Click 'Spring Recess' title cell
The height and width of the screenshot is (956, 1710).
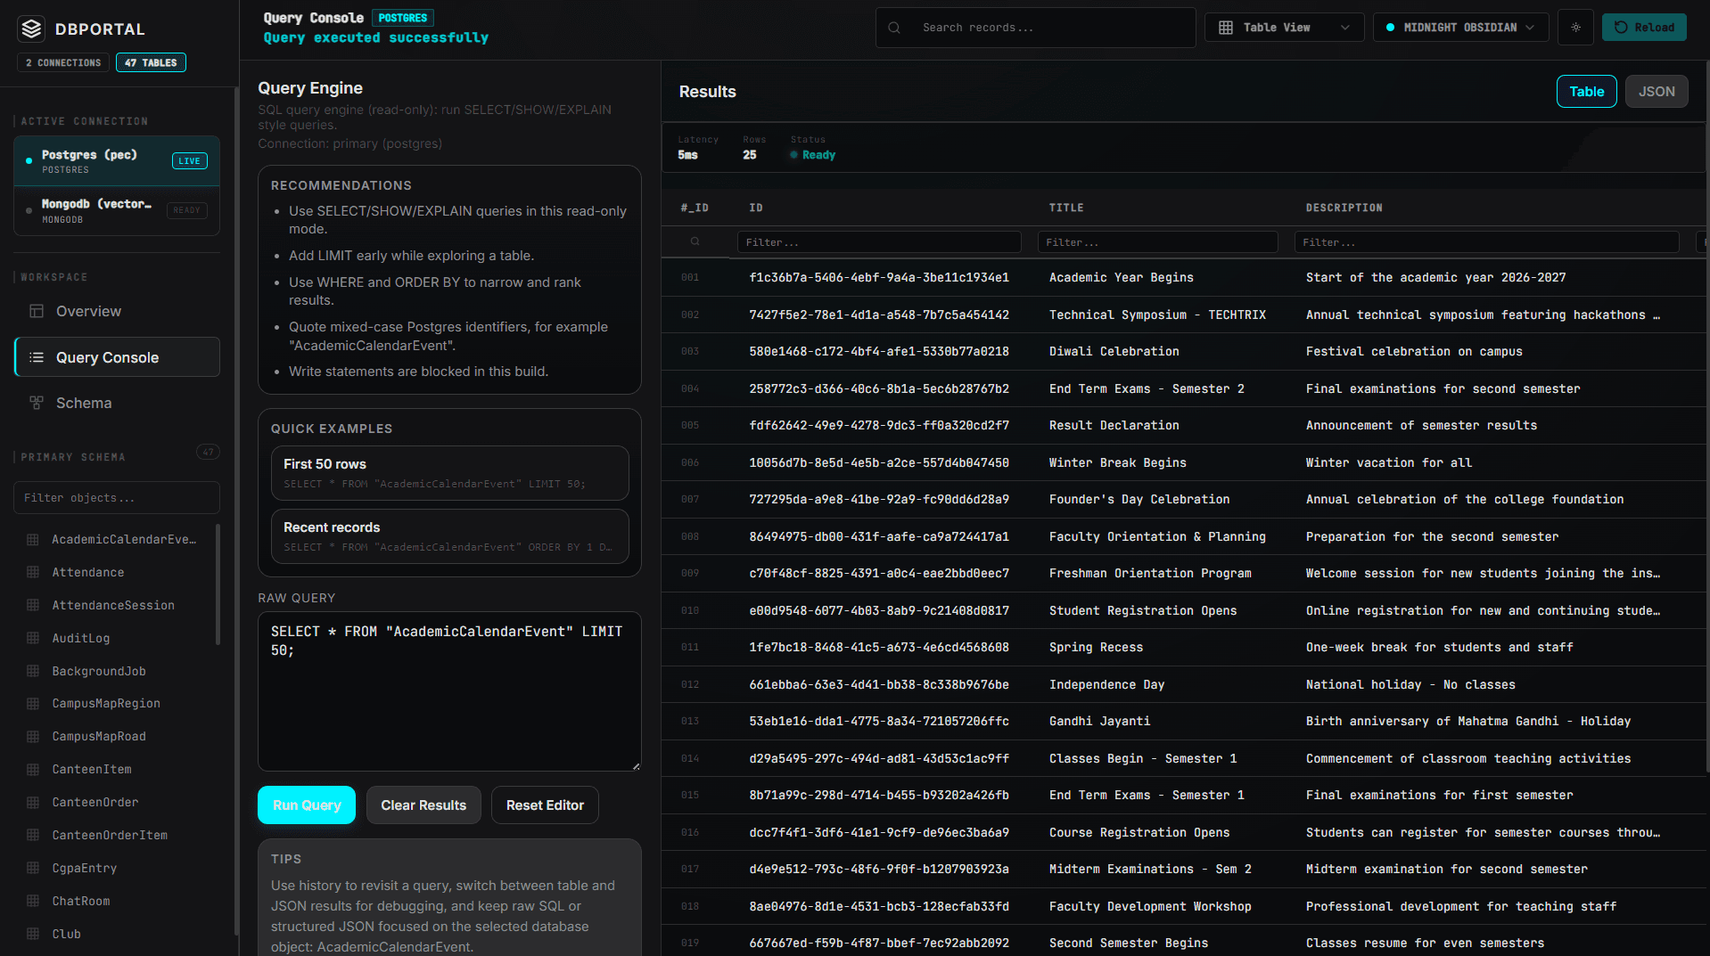coord(1096,647)
